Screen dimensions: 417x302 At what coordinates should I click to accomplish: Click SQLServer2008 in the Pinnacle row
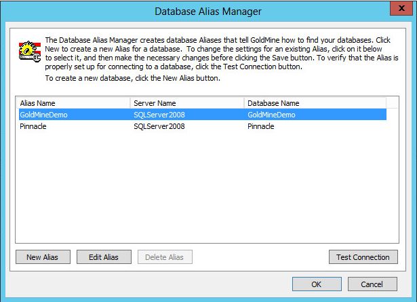coord(159,127)
